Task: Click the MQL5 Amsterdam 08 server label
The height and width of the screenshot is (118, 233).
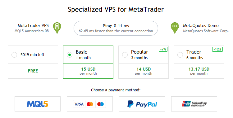Action: click(32, 31)
